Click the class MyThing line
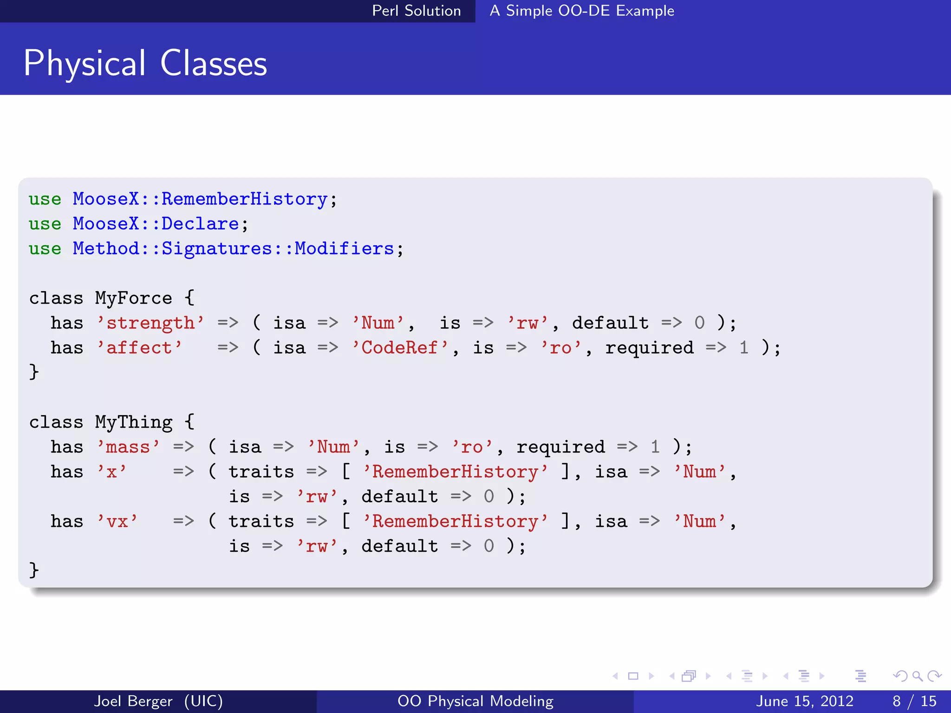This screenshot has height=713, width=951. click(112, 422)
